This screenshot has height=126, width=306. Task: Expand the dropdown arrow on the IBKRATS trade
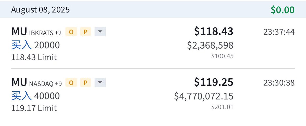click(100, 32)
